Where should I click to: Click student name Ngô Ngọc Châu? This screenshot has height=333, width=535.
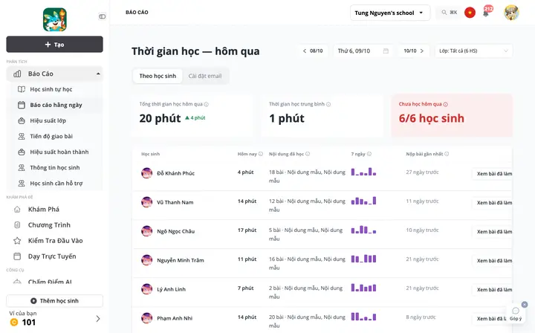[x=175, y=231]
